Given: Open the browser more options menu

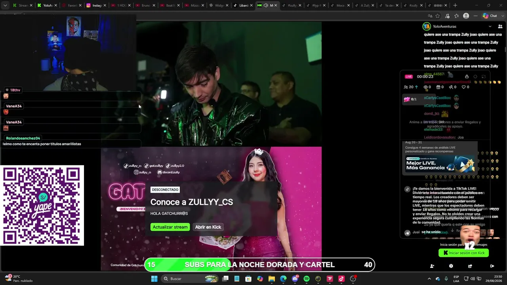Looking at the screenshot, I should [476, 16].
